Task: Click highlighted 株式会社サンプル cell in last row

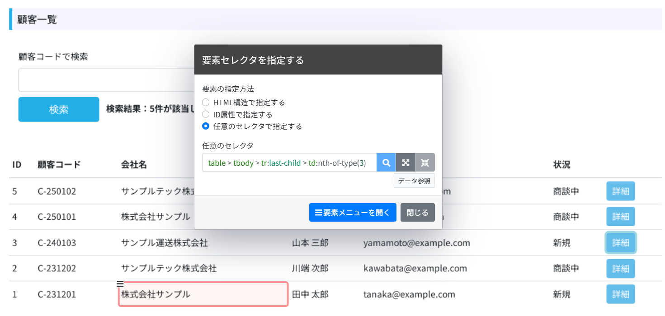Action: [203, 294]
